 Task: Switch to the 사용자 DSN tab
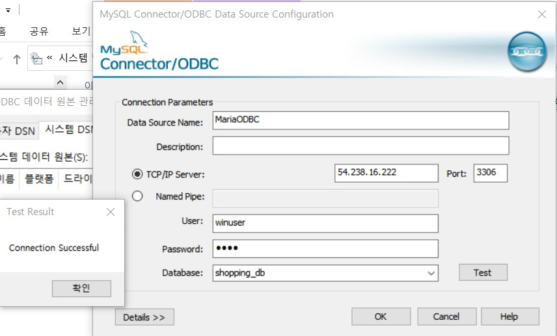pyautogui.click(x=18, y=131)
